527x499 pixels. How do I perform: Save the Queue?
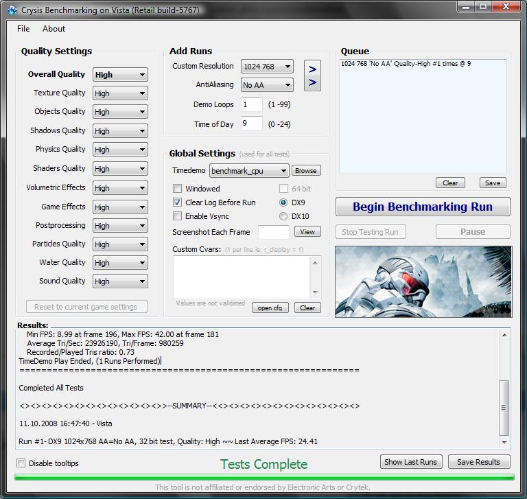[493, 183]
